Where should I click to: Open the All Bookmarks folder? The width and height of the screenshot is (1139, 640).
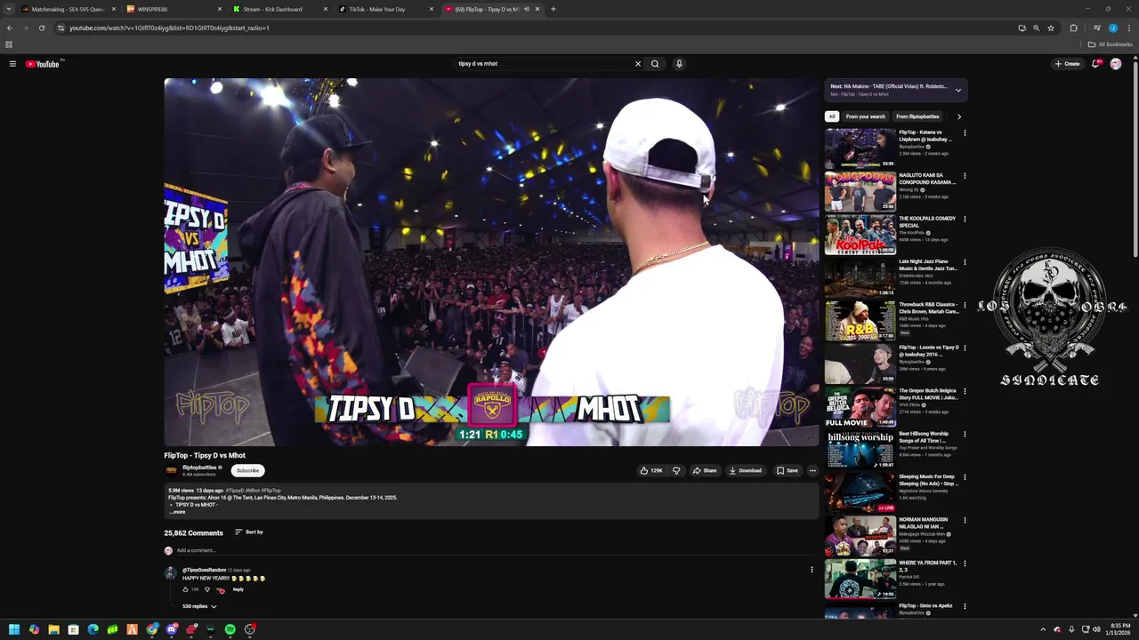click(1111, 44)
